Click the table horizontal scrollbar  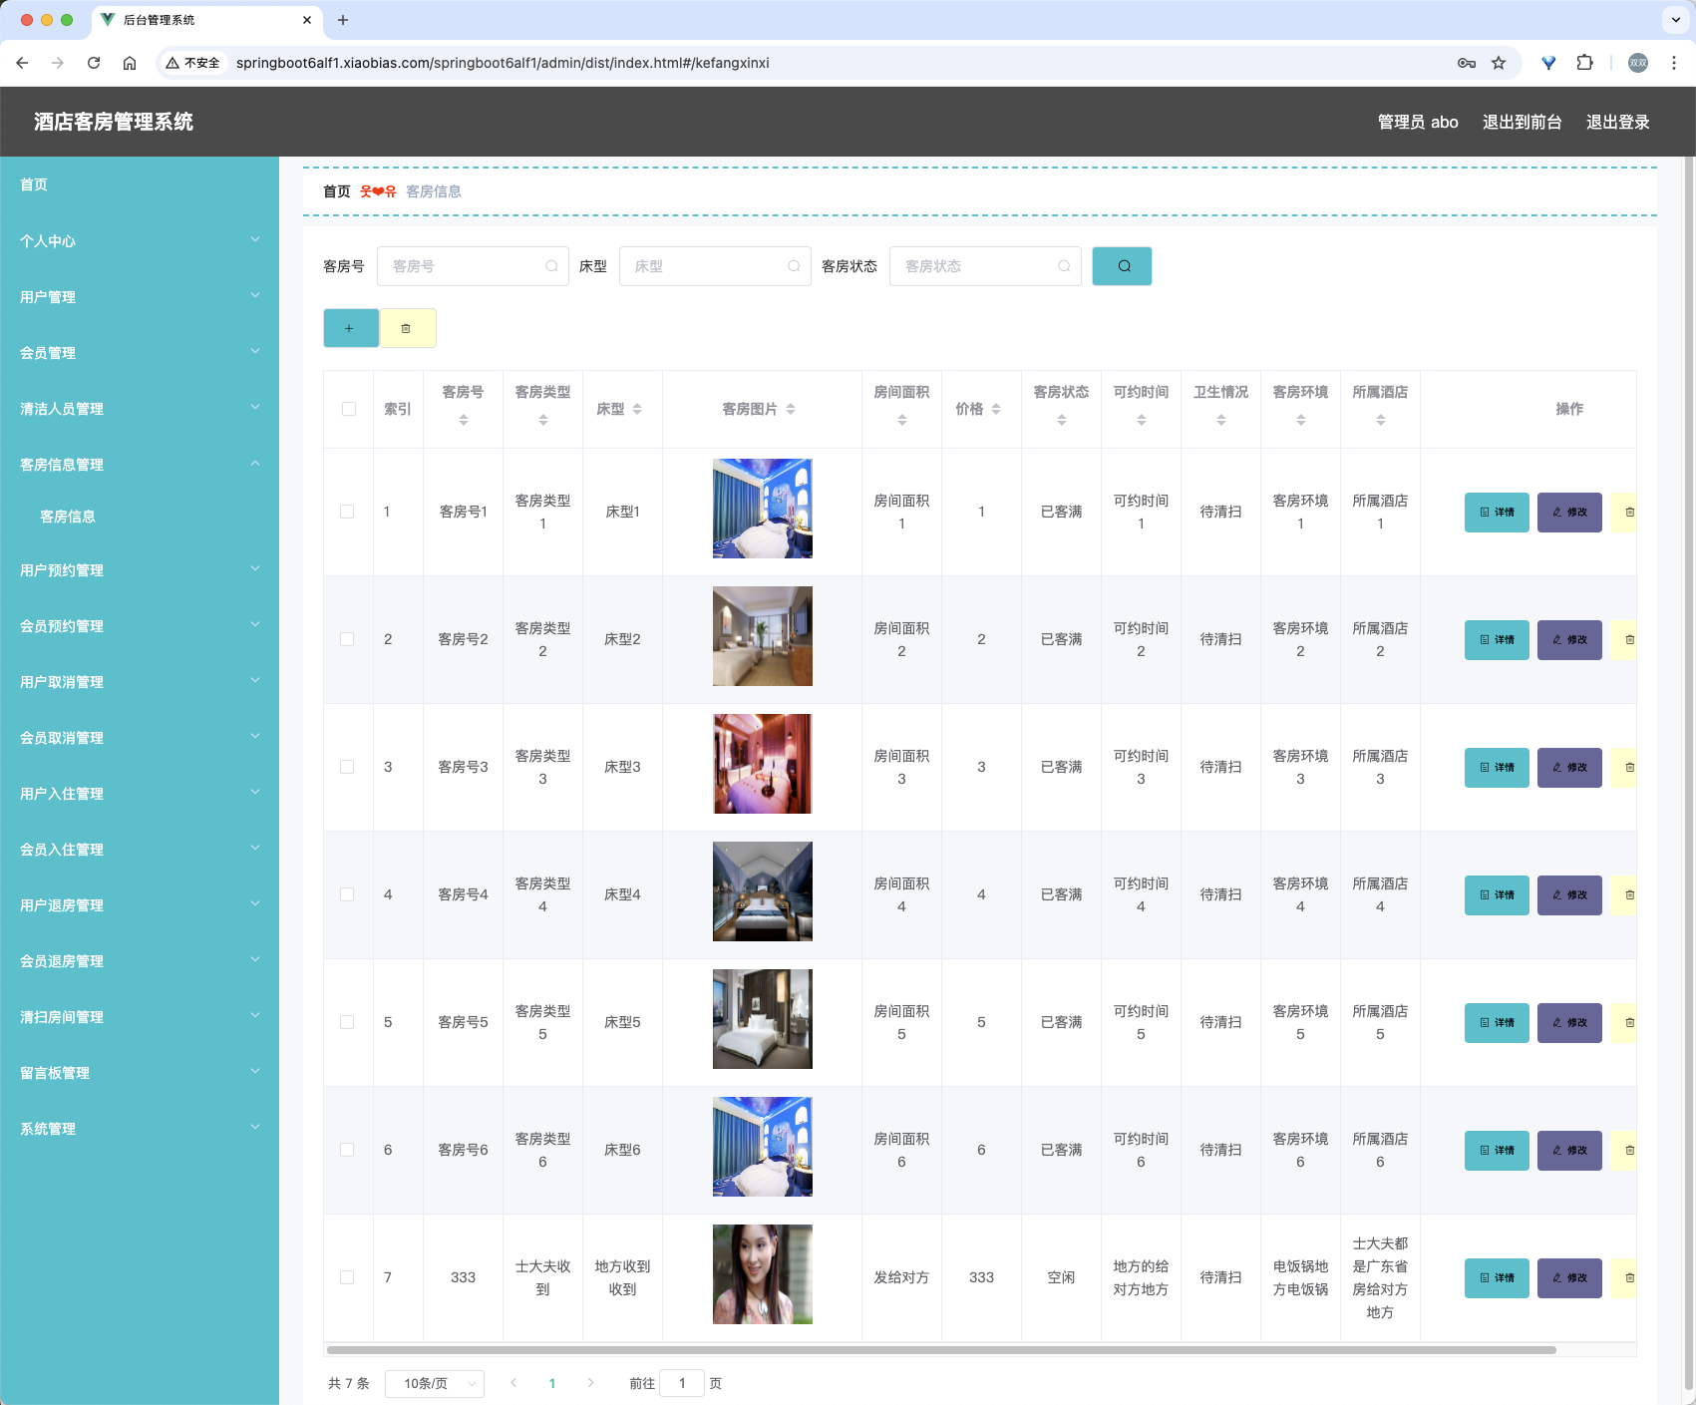coord(941,1350)
